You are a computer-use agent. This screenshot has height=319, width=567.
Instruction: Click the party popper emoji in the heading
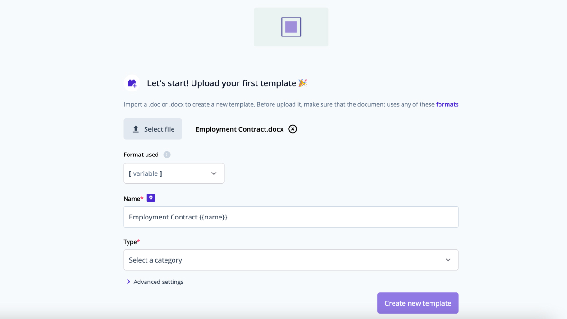(302, 82)
